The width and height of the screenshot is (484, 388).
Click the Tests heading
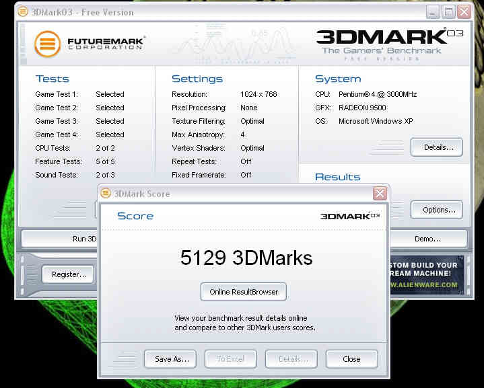click(x=52, y=79)
